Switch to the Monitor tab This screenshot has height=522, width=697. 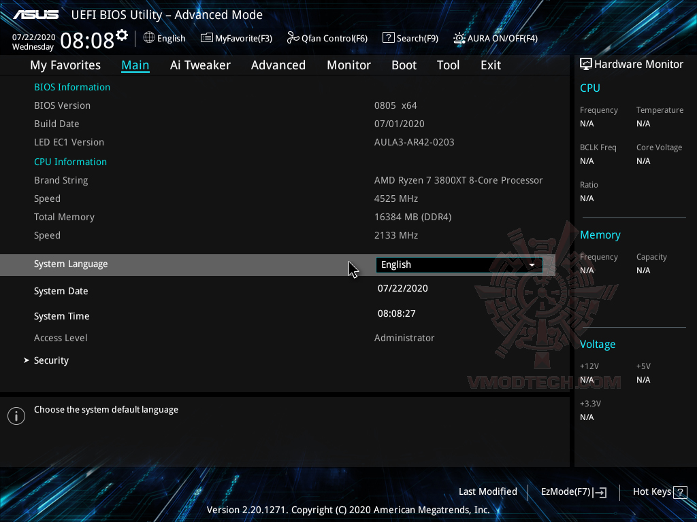(x=348, y=65)
